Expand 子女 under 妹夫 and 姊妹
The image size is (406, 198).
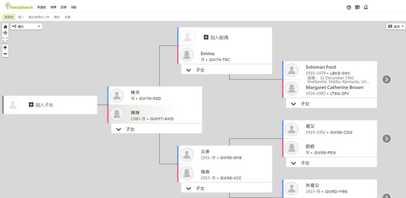(x=157, y=129)
